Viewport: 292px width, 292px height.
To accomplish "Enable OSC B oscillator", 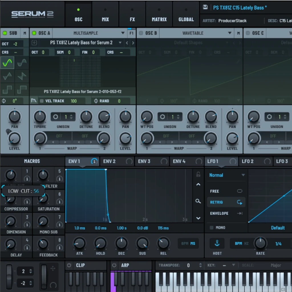I will click(141, 33).
